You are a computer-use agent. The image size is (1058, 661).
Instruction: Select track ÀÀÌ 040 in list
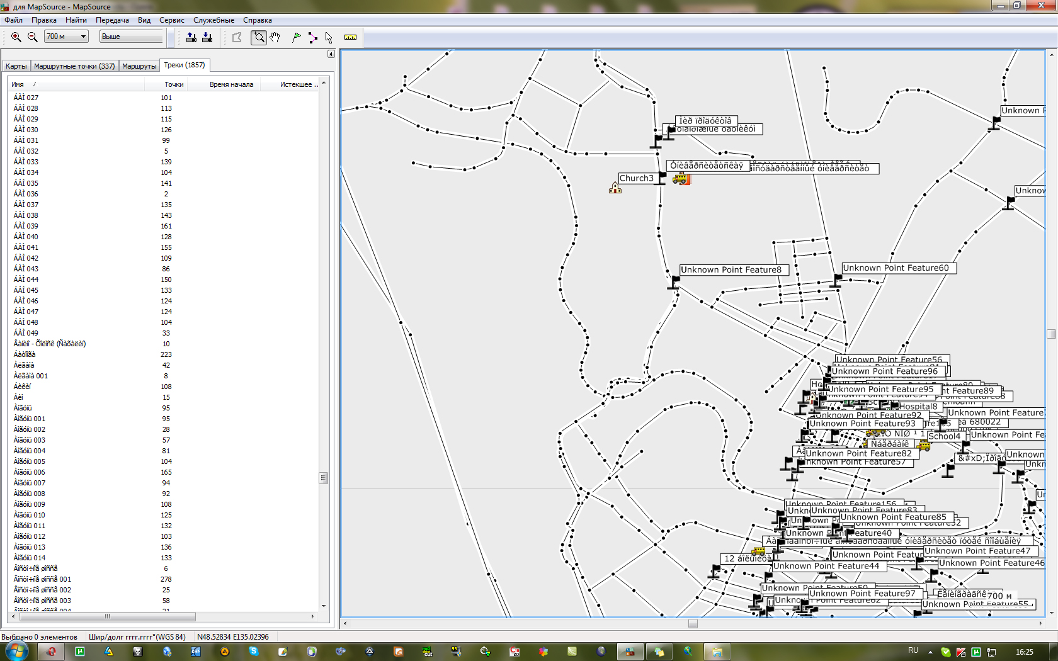tap(26, 237)
